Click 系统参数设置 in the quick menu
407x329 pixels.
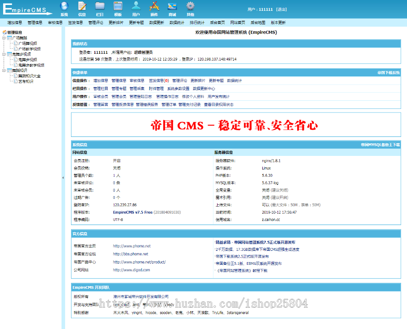pos(178,89)
